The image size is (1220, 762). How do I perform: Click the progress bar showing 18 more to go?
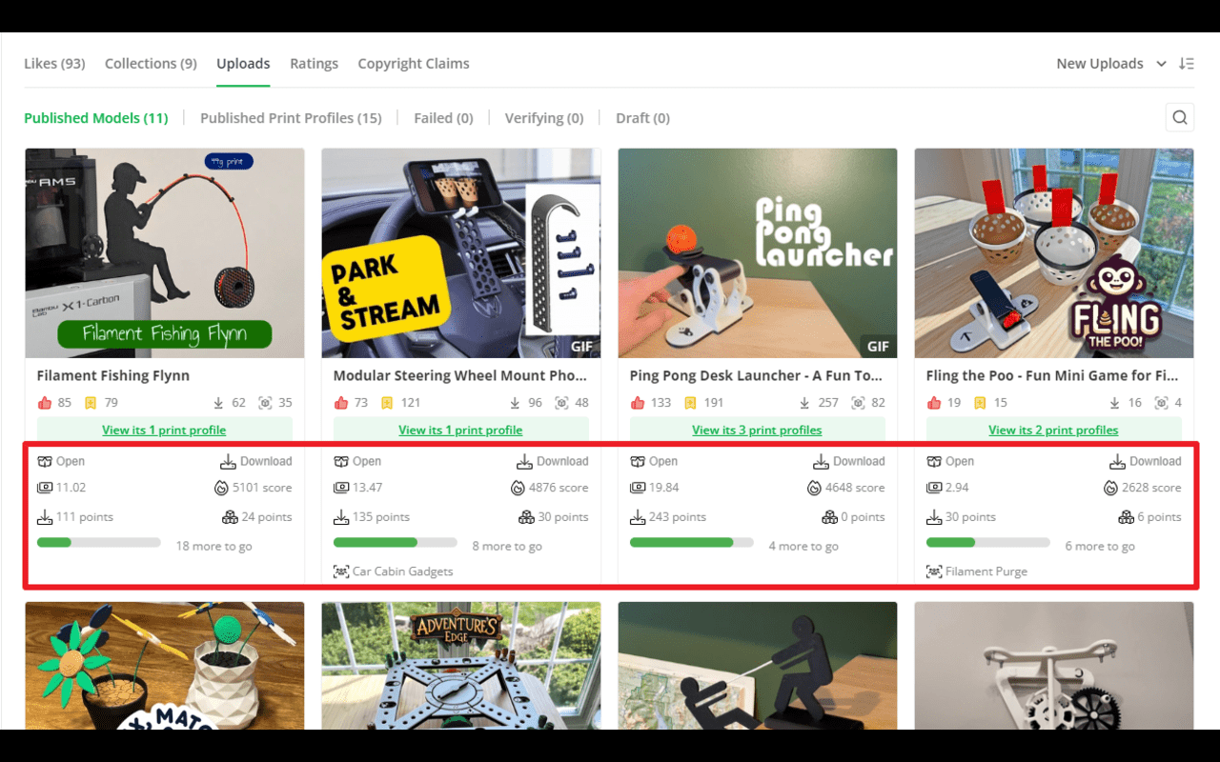click(x=99, y=542)
